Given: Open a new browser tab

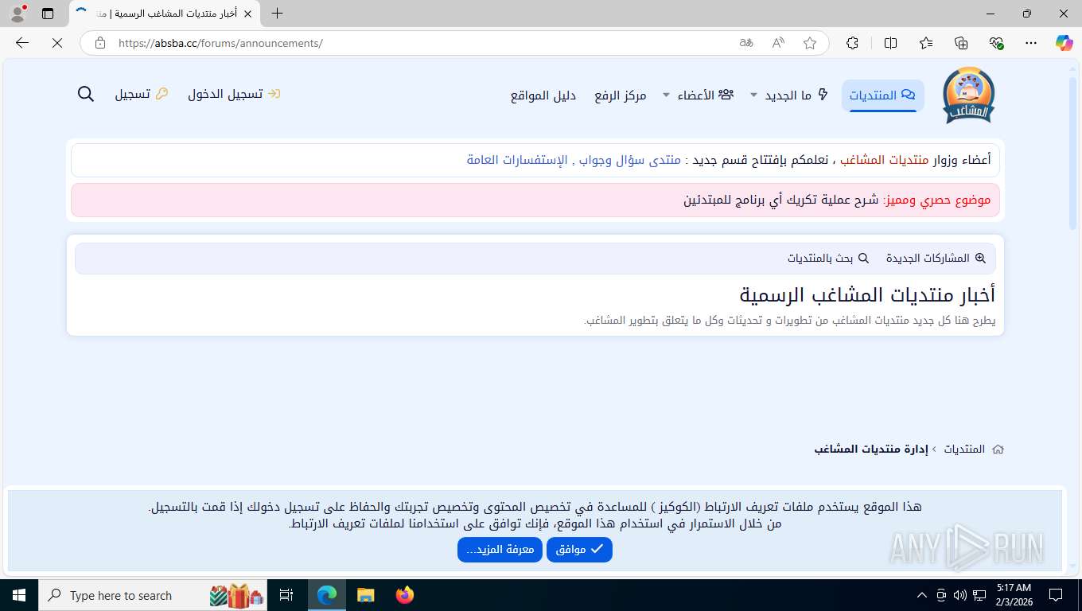Looking at the screenshot, I should pos(277,14).
